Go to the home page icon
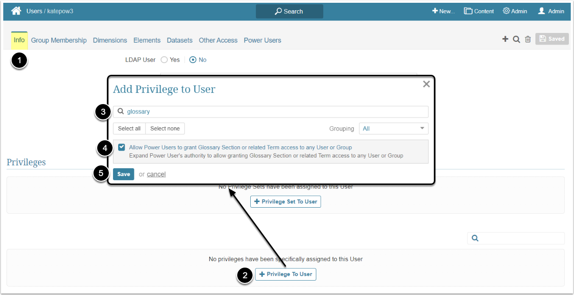 click(x=16, y=11)
